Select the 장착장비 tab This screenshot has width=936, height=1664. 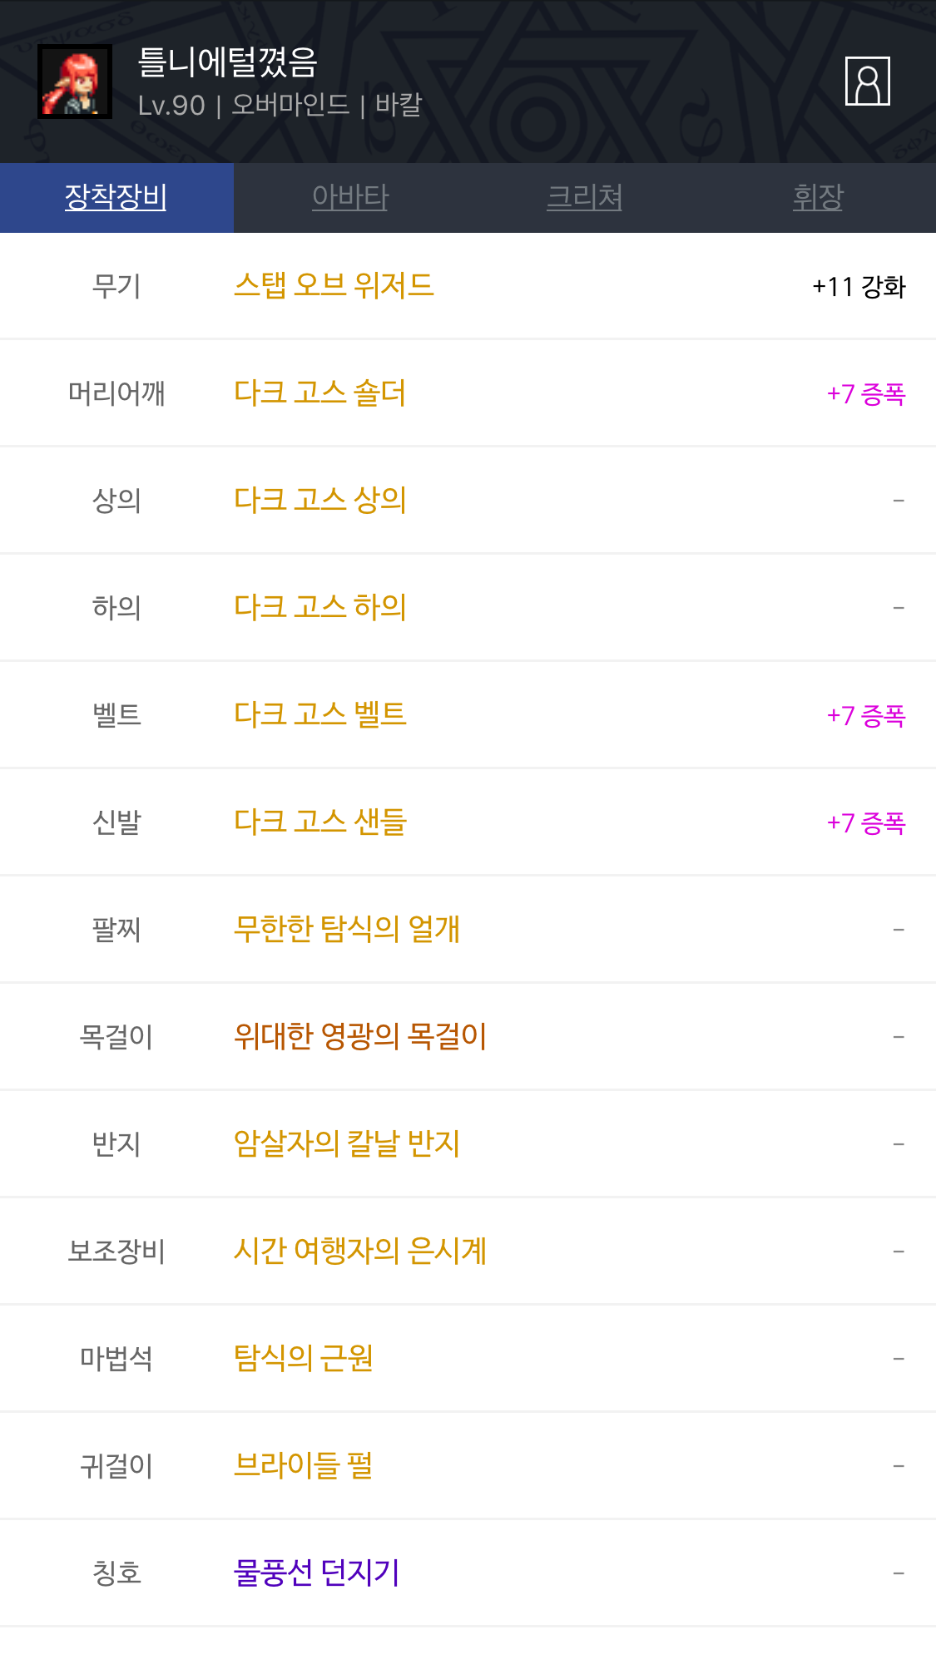click(x=116, y=197)
